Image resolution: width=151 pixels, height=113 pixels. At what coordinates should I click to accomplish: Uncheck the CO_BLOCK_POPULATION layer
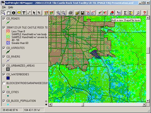click(4, 101)
